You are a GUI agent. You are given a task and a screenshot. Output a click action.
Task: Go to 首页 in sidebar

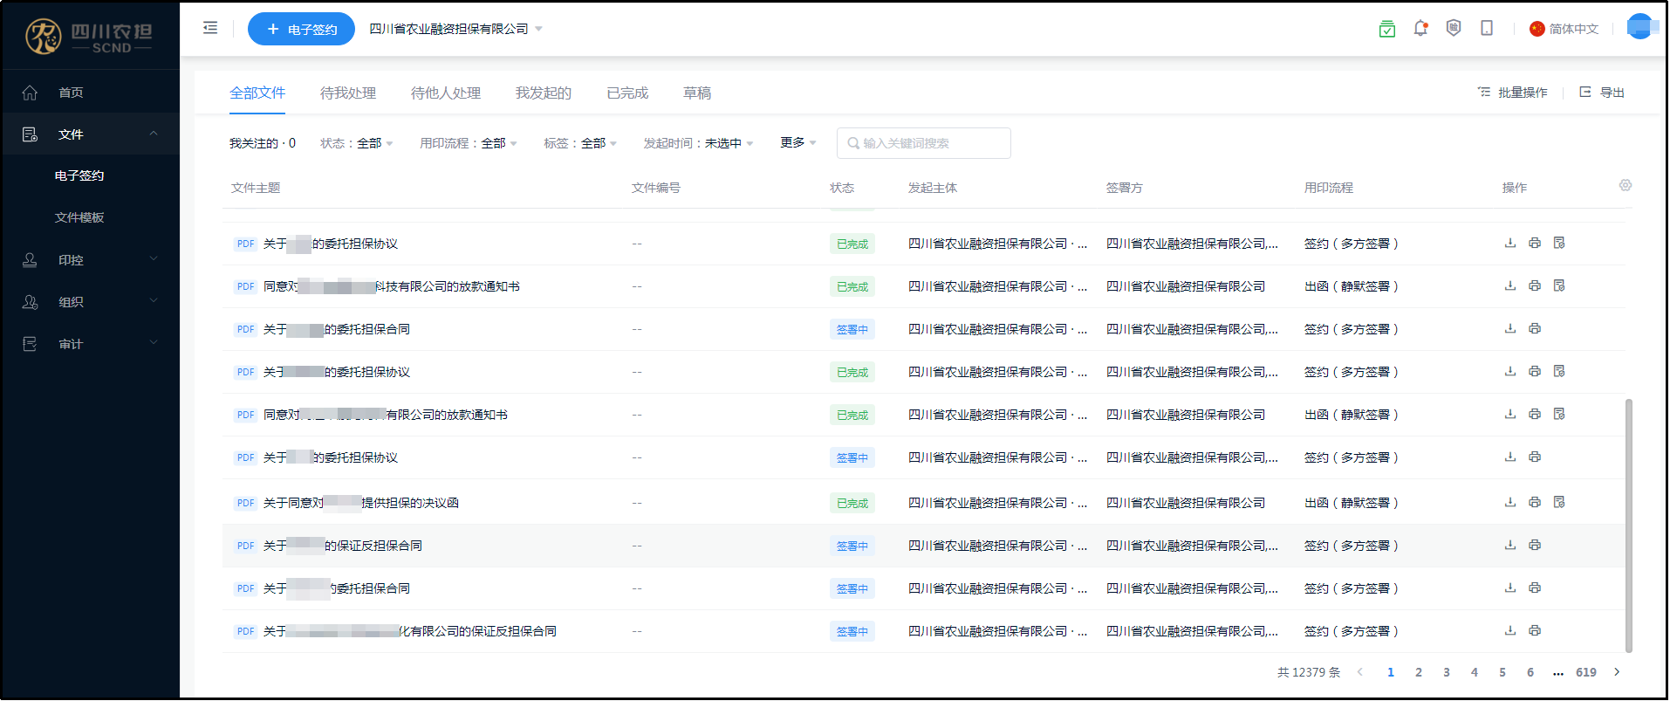(91, 93)
